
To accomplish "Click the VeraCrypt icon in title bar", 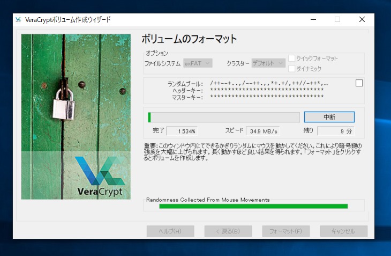I will (x=19, y=20).
